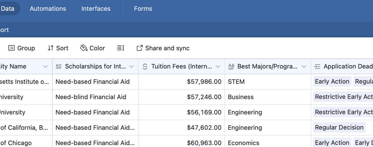Select the Tuition Fees (Intern... column header
Screen dimensions: 373x147
point(181,66)
